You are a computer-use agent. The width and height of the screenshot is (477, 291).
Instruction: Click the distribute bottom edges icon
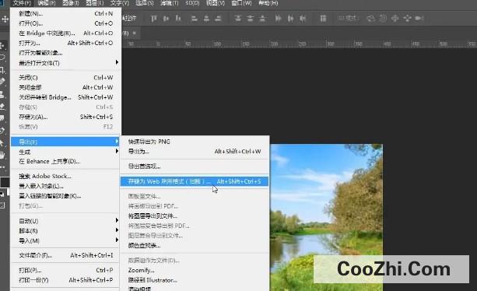[x=262, y=19]
